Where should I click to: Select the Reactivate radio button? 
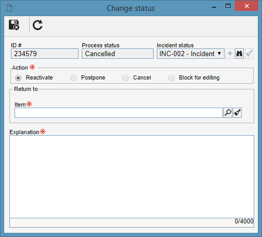pos(18,78)
